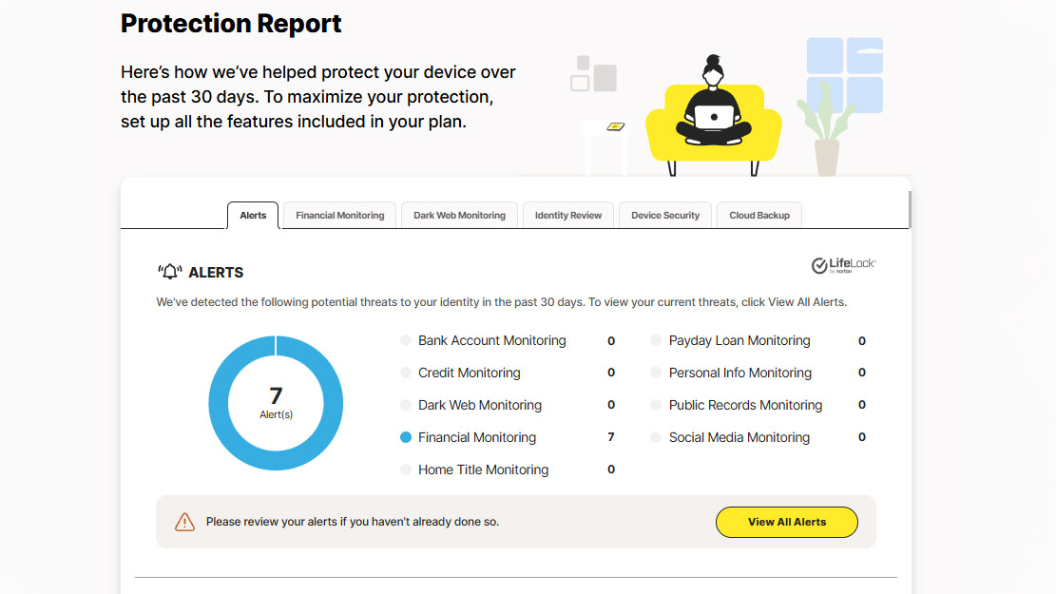This screenshot has height=594, width=1056.
Task: Click the LifeLock by Norton logo
Action: pos(843,266)
